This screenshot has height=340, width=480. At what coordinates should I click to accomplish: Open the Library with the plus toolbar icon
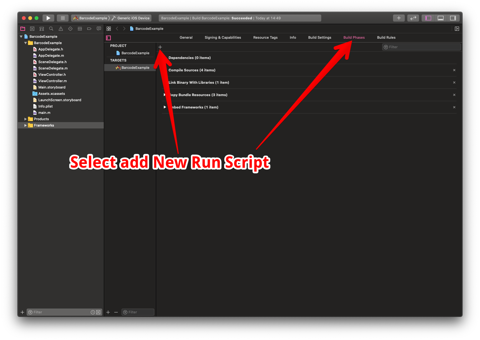(x=399, y=18)
